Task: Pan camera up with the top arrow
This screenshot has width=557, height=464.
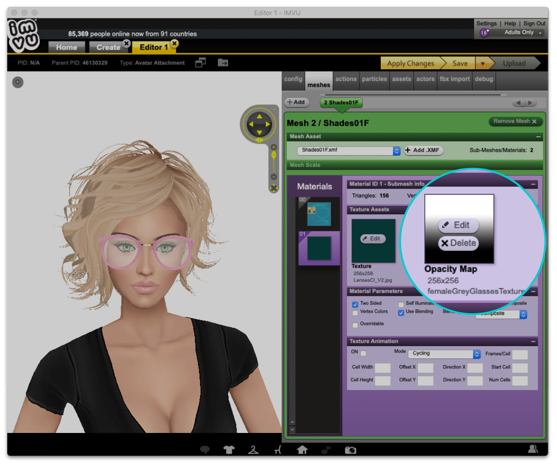Action: [x=259, y=116]
